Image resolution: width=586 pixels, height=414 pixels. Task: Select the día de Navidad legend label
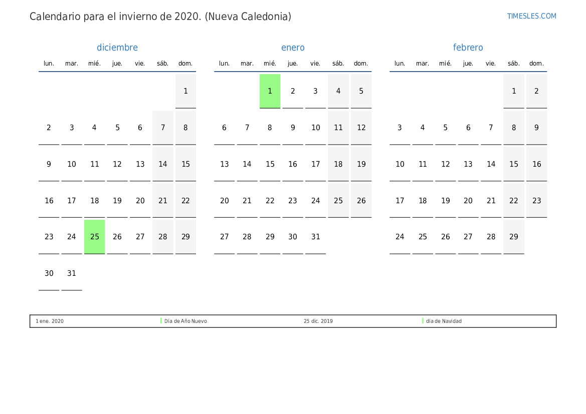coord(444,321)
